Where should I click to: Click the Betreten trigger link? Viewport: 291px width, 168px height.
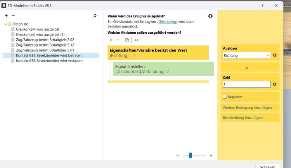coord(114,26)
